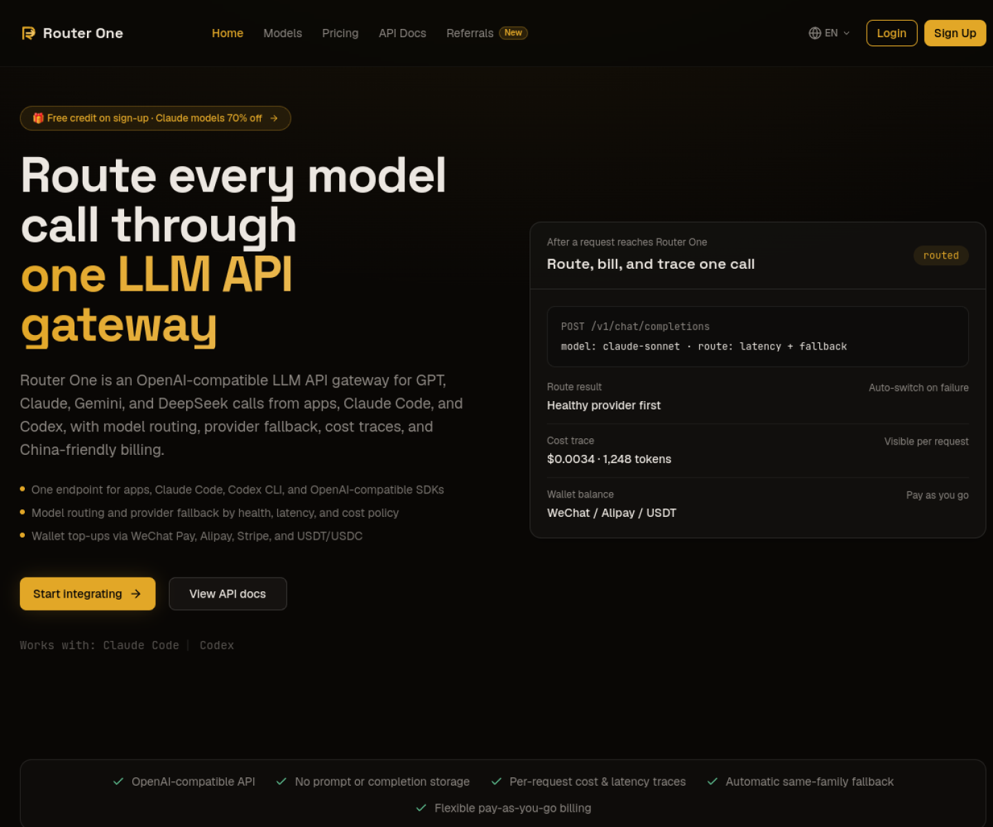Click the checkmark beside OpenAI-compatible API
This screenshot has height=827, width=993.
119,782
